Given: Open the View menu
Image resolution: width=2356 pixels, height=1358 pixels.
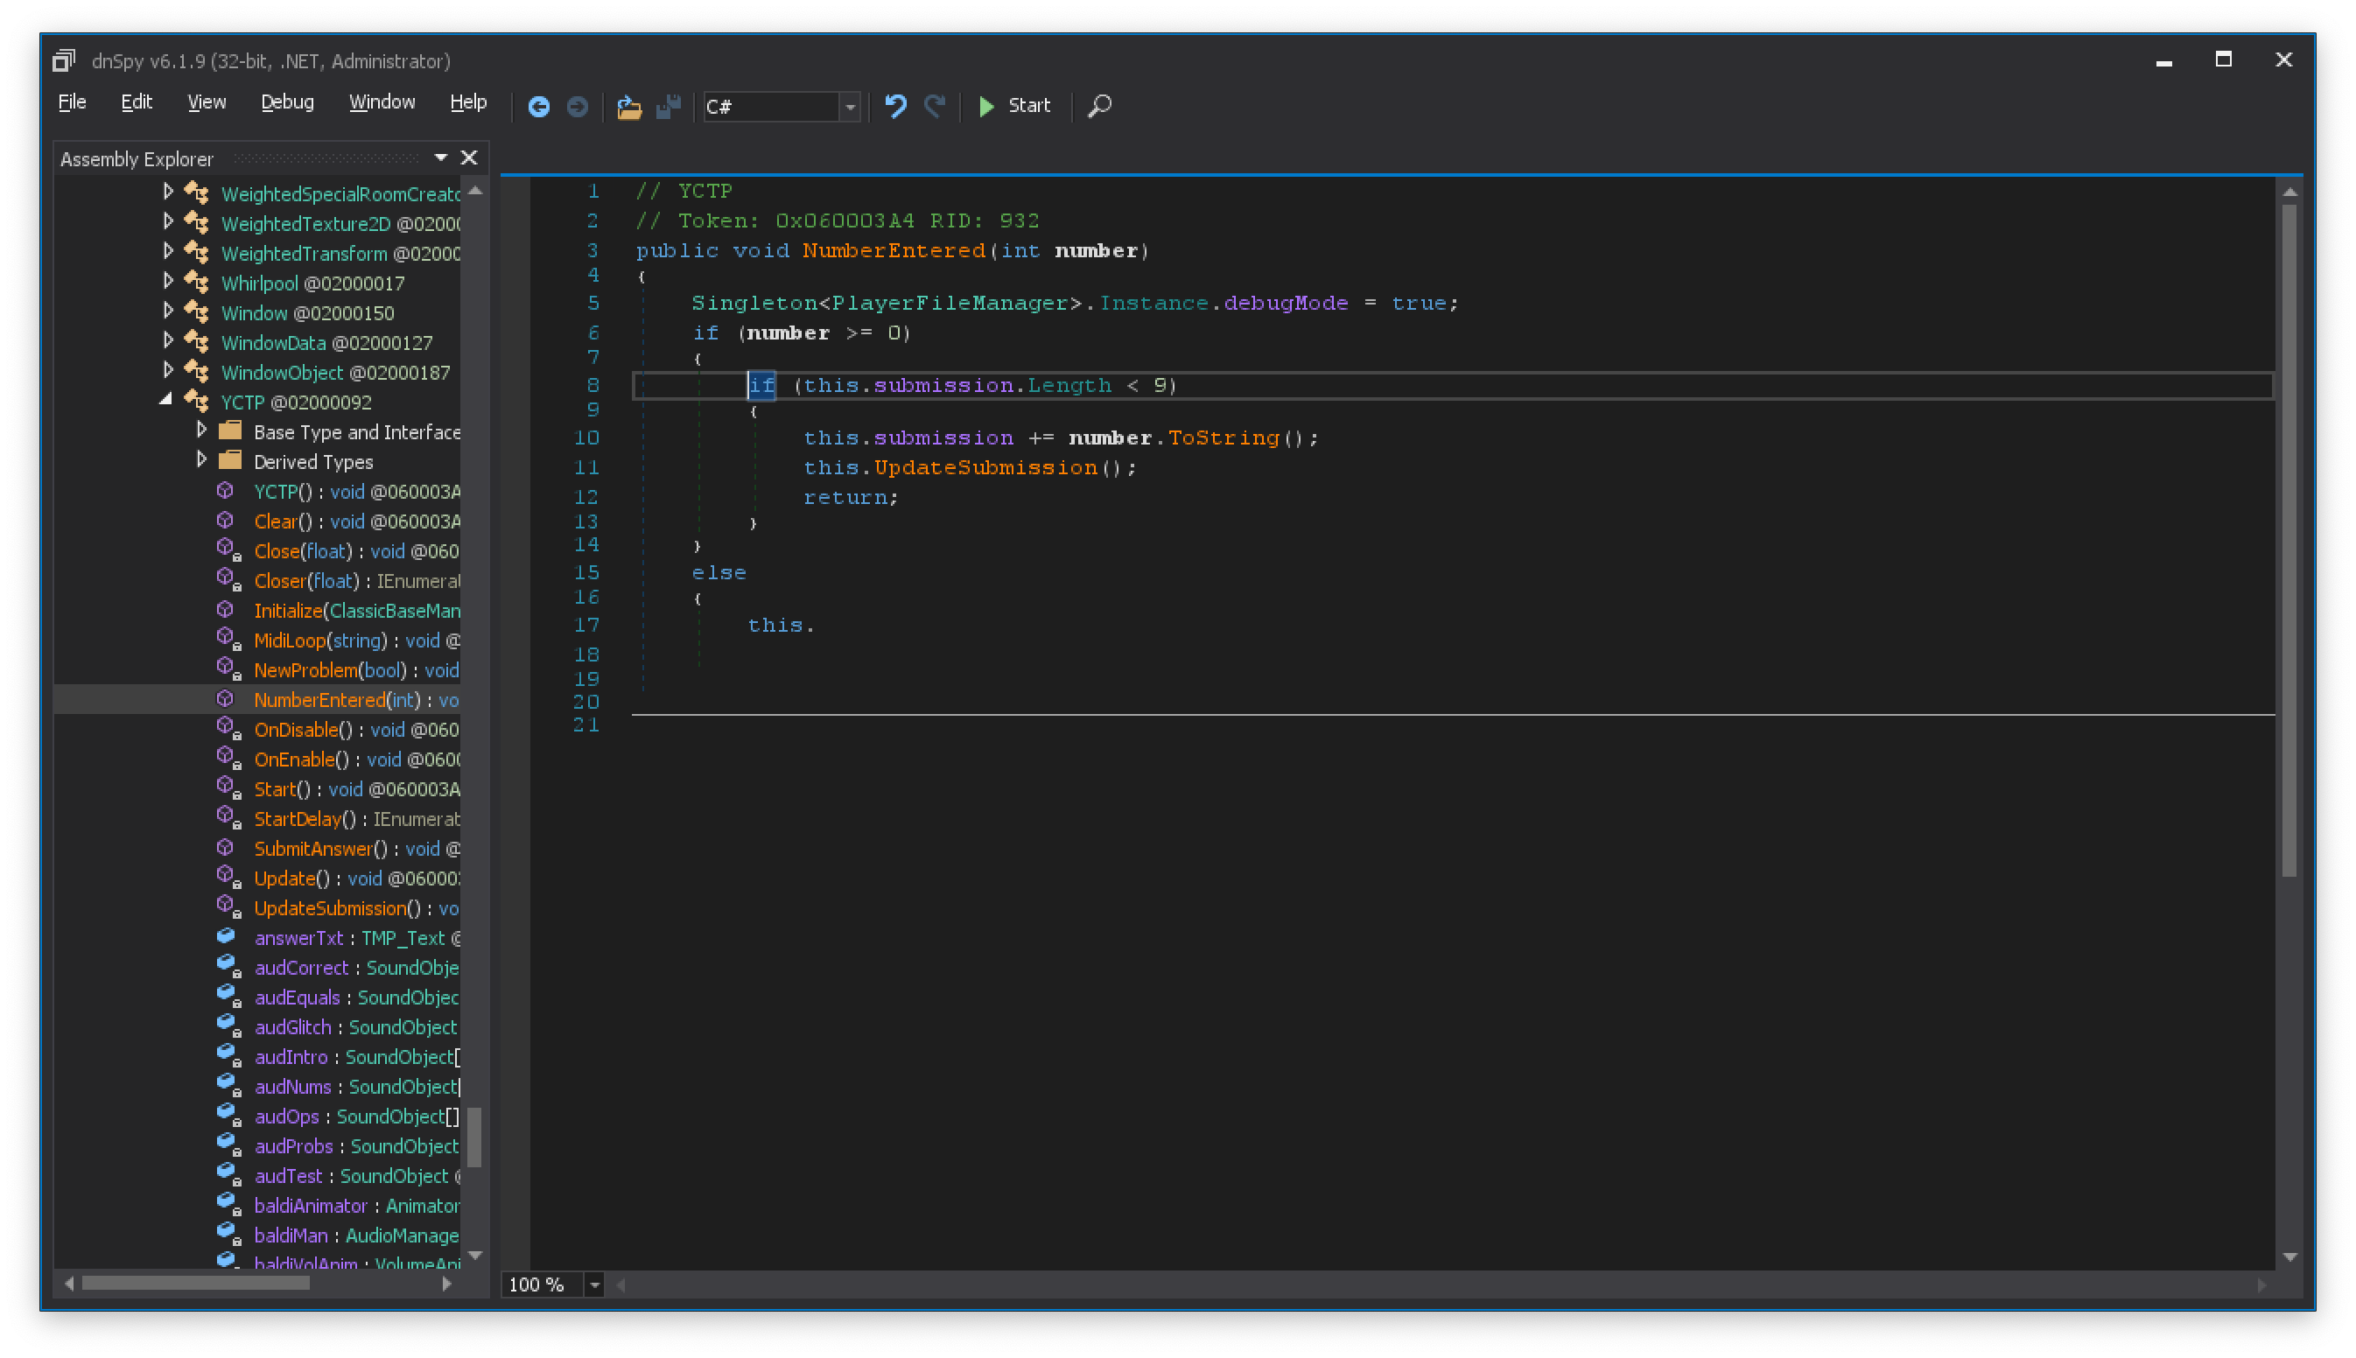Looking at the screenshot, I should 207,101.
